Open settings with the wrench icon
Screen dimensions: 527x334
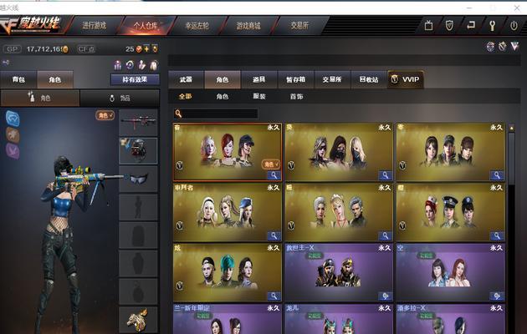[493, 26]
